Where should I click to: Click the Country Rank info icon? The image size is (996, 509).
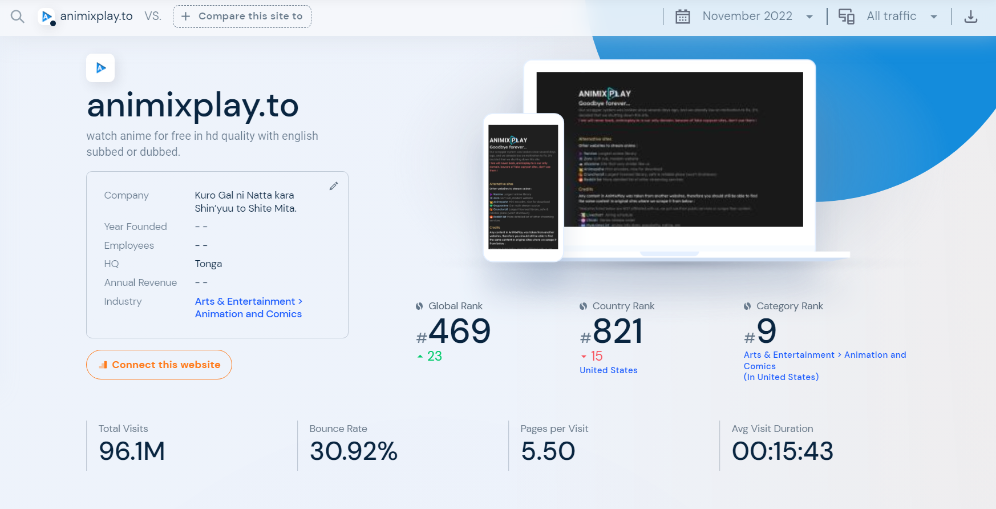(x=583, y=306)
